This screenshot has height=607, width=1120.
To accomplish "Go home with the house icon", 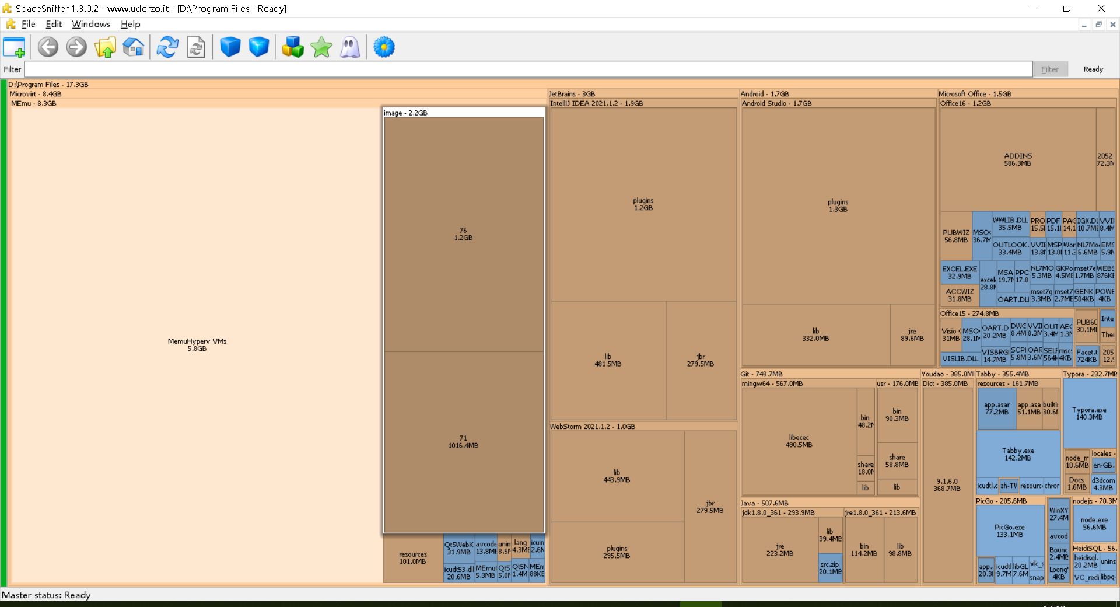I will tap(134, 47).
